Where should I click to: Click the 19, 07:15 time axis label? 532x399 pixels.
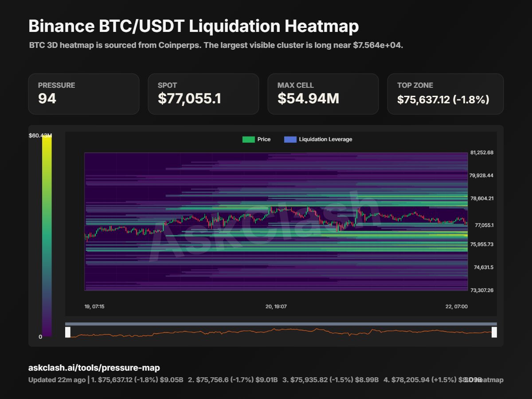(94, 306)
